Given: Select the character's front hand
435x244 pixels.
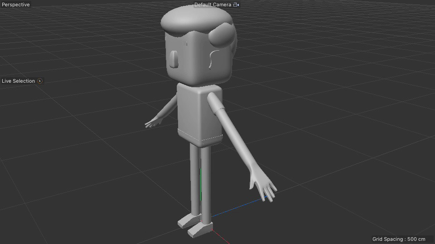Looking at the screenshot, I should [263, 184].
